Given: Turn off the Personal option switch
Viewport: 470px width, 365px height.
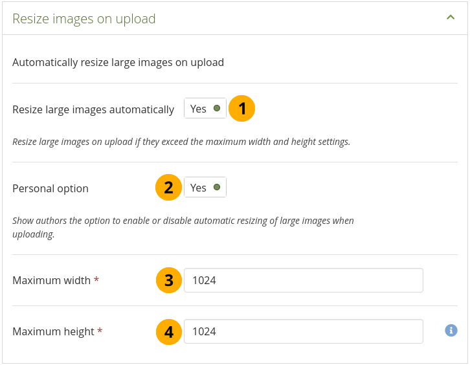Looking at the screenshot, I should (x=205, y=188).
